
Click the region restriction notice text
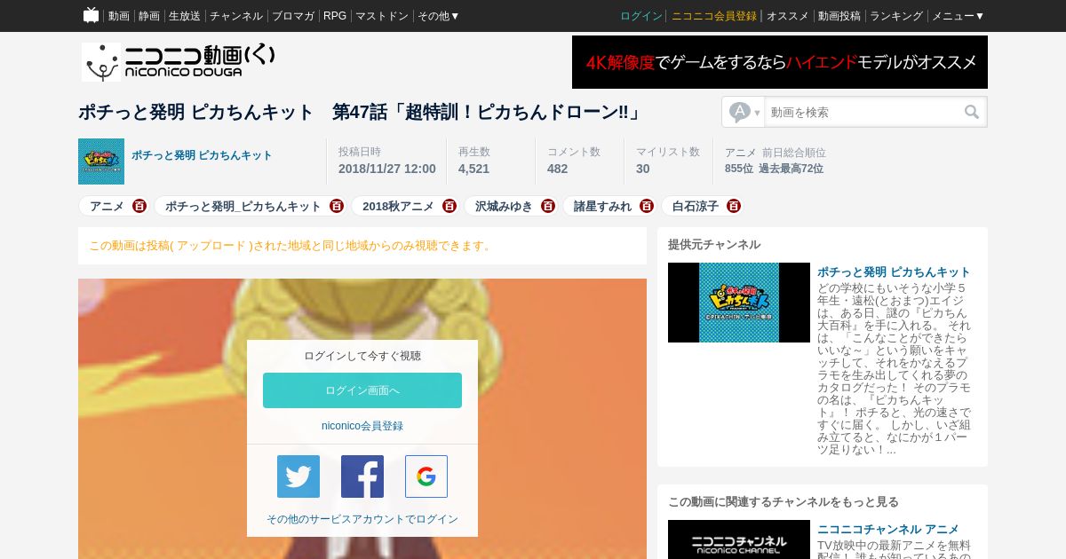coord(291,246)
